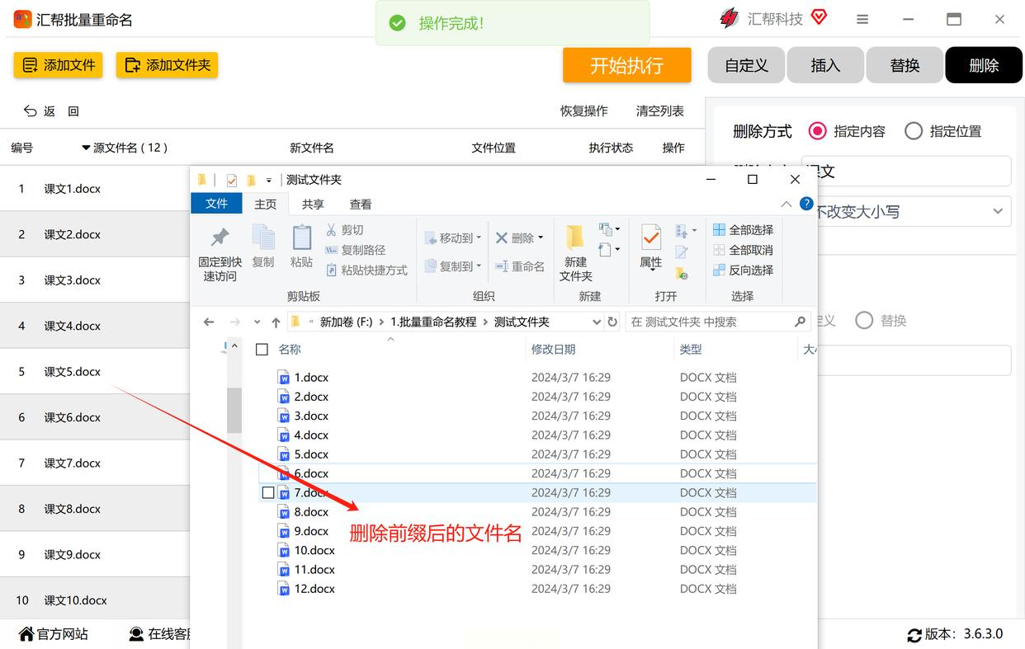
Task: Click the Explorer help question mark icon
Action: pos(806,204)
